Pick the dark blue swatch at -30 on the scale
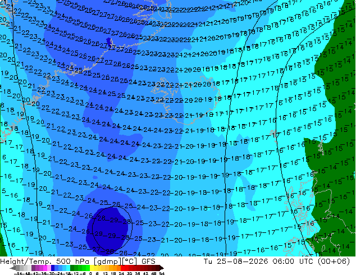 (x=53, y=268)
